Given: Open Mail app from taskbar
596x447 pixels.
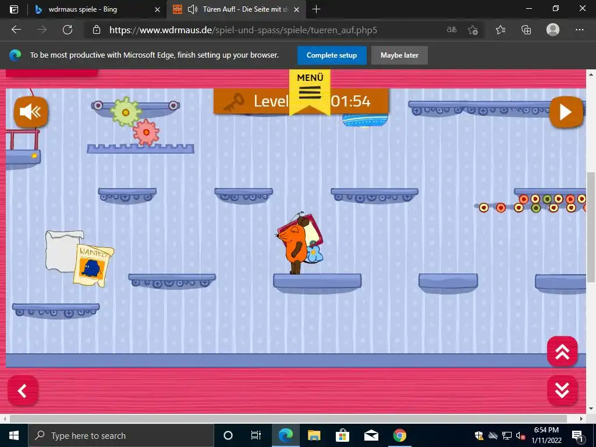Looking at the screenshot, I should (x=371, y=435).
